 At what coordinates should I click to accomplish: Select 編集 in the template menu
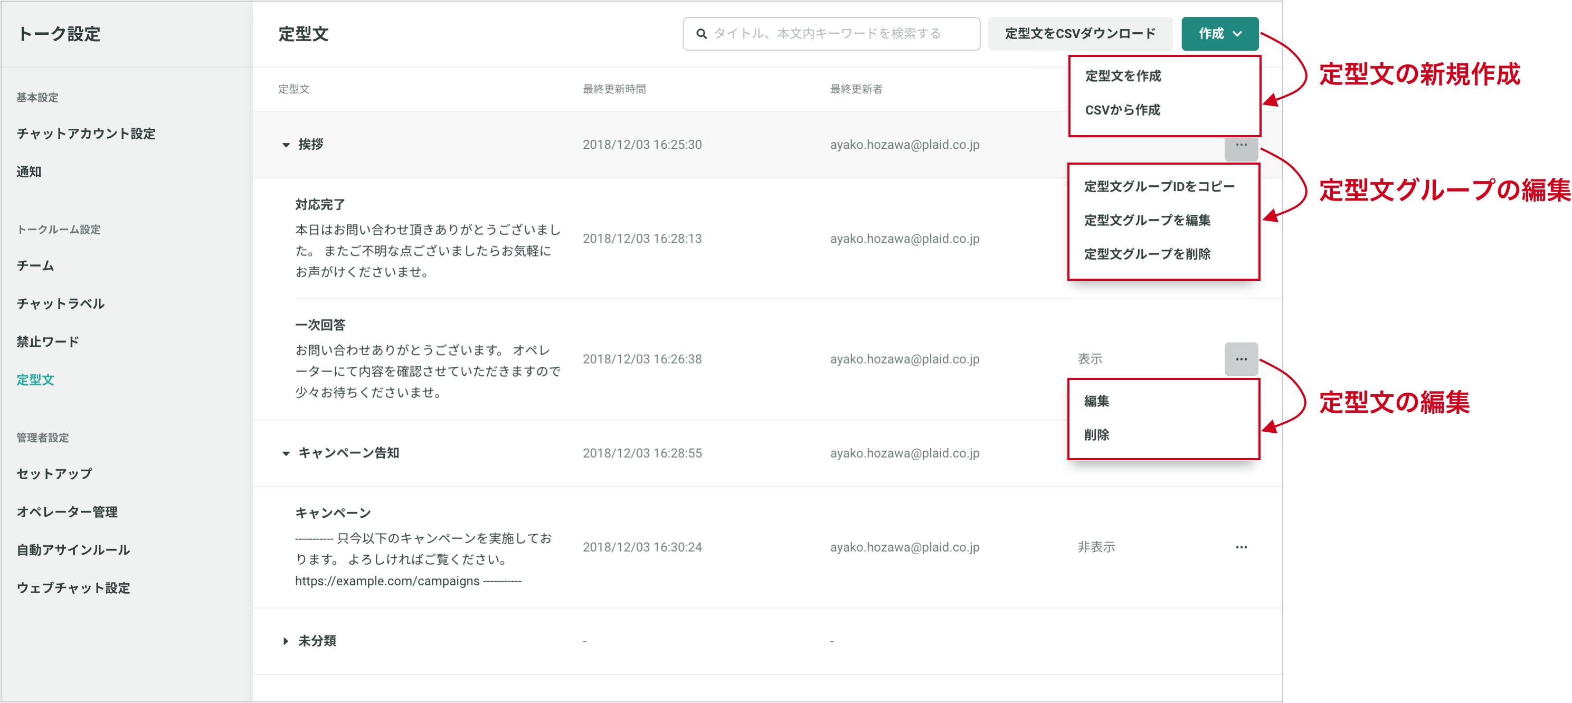(x=1096, y=401)
